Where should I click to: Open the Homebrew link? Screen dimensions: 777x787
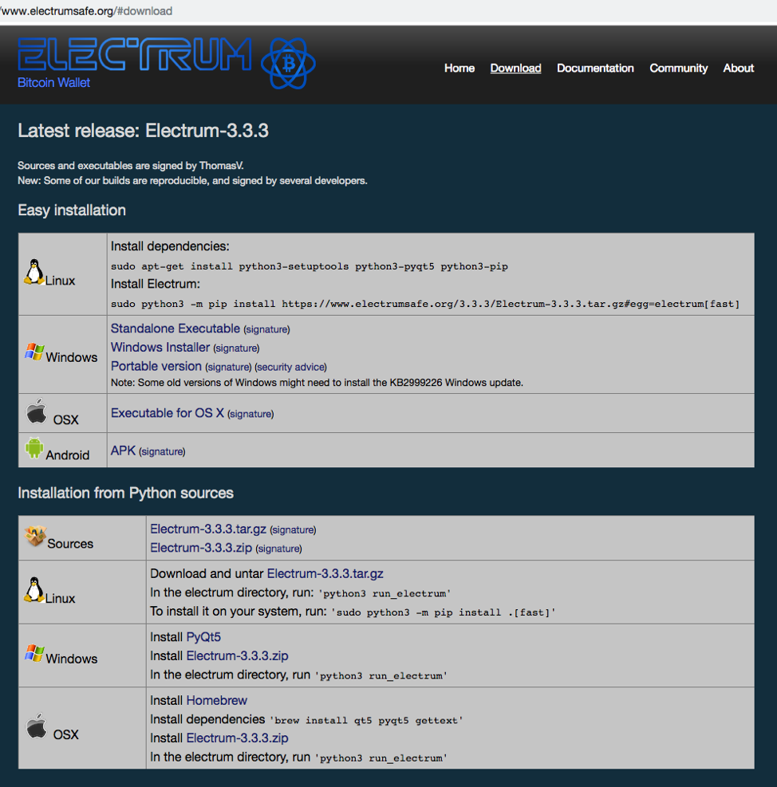(x=216, y=701)
